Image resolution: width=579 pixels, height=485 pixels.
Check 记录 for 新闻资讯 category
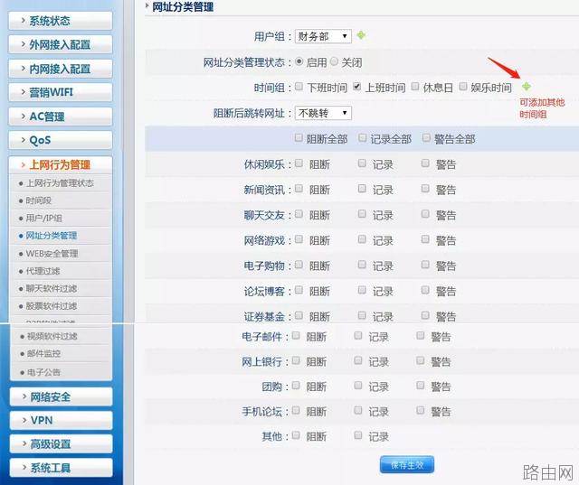(x=362, y=189)
